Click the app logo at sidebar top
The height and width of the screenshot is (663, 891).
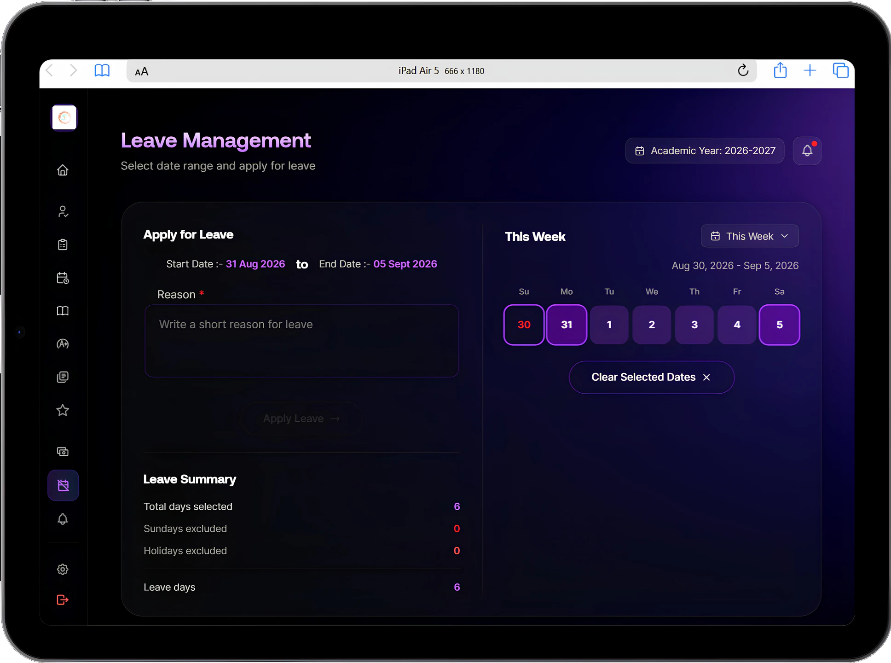click(64, 117)
